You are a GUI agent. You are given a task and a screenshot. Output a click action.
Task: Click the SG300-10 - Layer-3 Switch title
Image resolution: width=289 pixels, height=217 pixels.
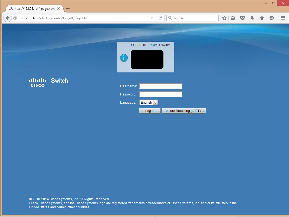pyautogui.click(x=150, y=45)
